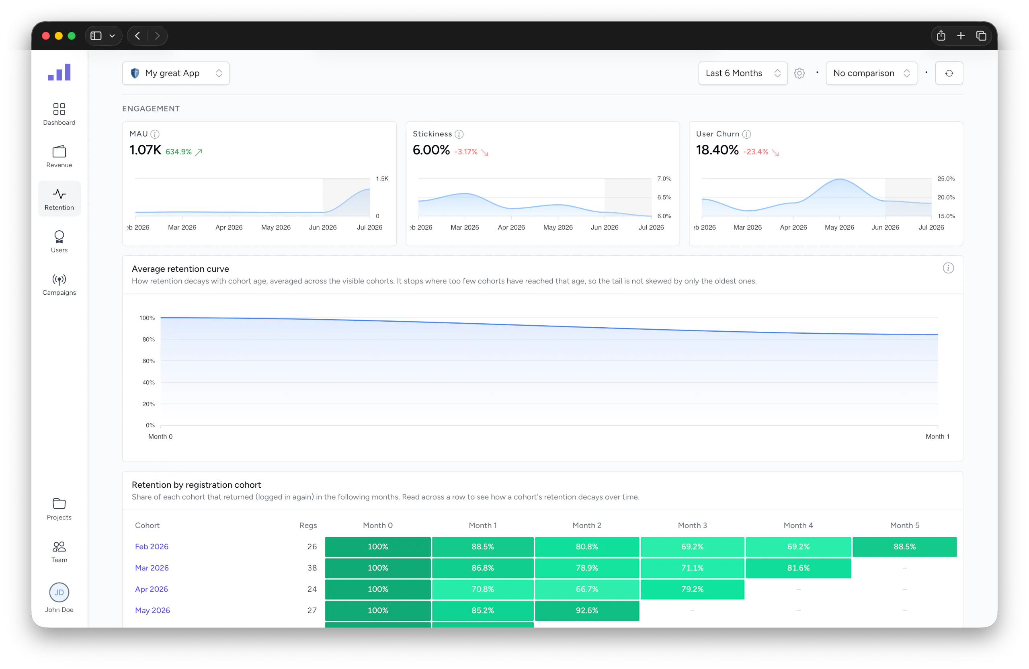The width and height of the screenshot is (1029, 669).
Task: Open the May 2026 cohort link
Action: (153, 610)
